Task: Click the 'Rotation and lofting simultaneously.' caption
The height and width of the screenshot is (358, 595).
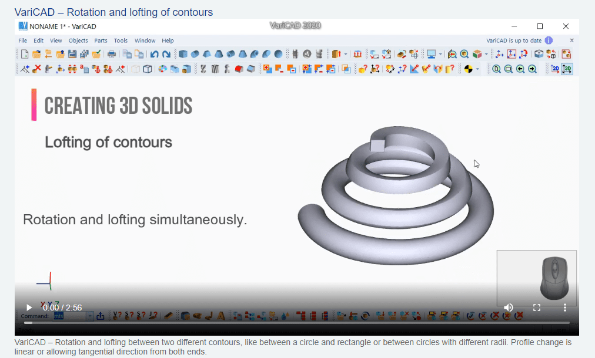Action: coord(135,219)
